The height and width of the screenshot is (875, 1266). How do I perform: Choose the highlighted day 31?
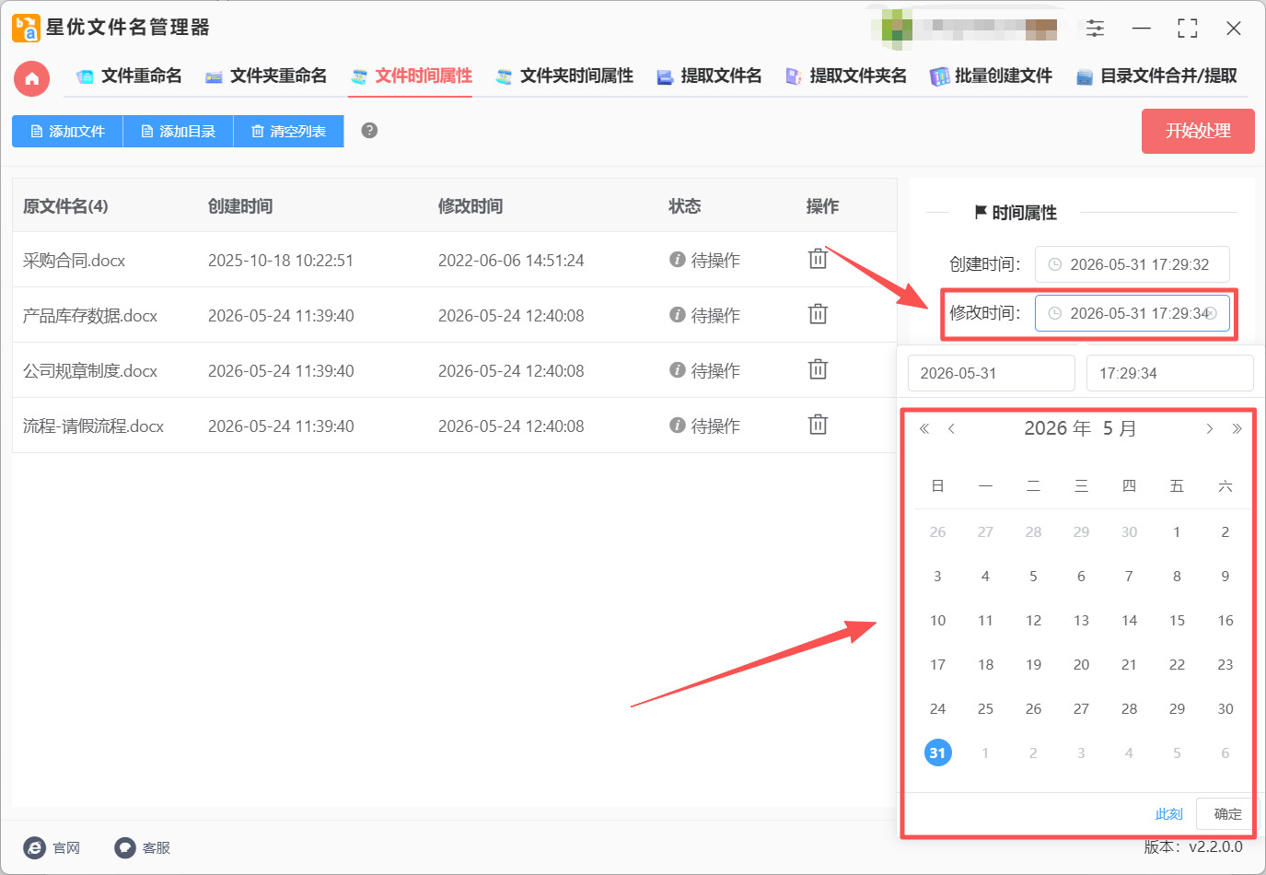[937, 752]
